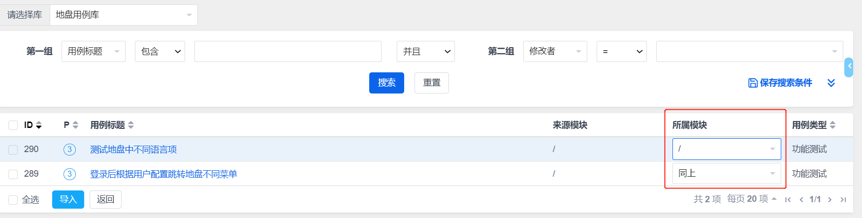This screenshot has width=862, height=218.
Task: Sort by 用例标题 column arrows
Action: (131, 125)
